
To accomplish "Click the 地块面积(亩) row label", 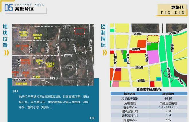I will pyautogui.click(x=130, y=98).
